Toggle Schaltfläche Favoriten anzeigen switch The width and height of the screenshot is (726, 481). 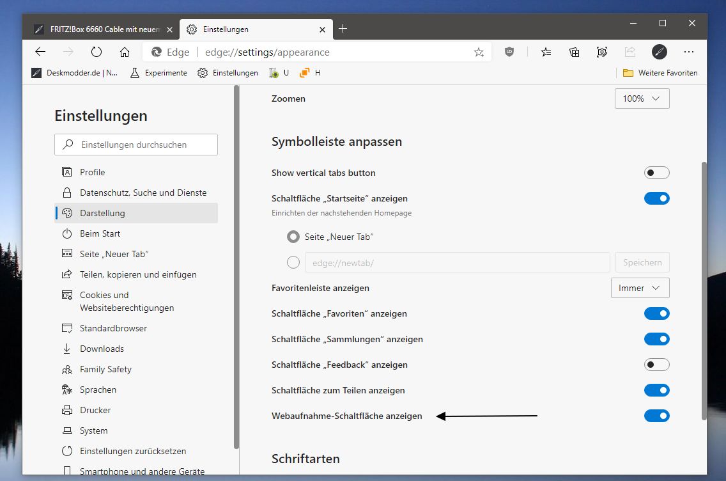tap(656, 313)
